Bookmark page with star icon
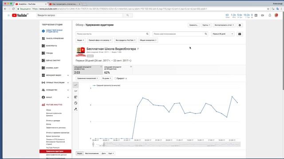 [x=268, y=9]
